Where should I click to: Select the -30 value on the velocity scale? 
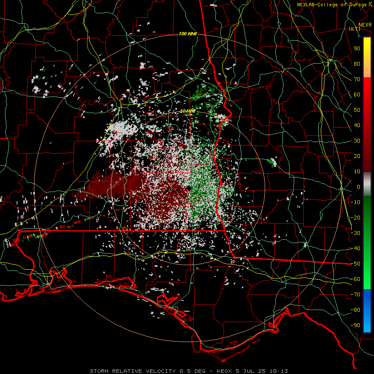click(x=355, y=233)
